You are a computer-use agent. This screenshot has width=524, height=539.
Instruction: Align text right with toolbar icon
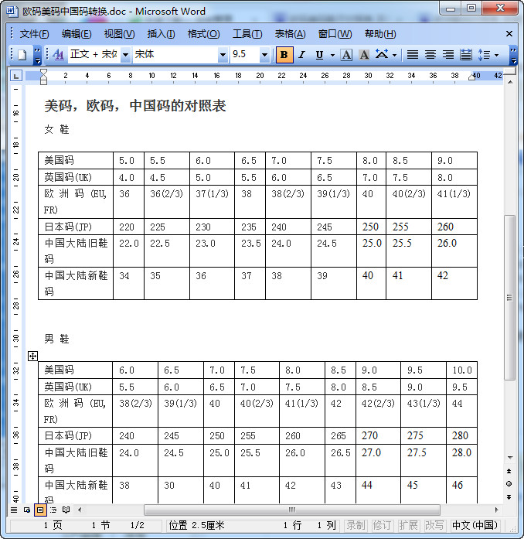[448, 55]
